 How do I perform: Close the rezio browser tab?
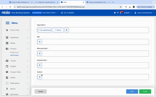[x=83, y=2]
